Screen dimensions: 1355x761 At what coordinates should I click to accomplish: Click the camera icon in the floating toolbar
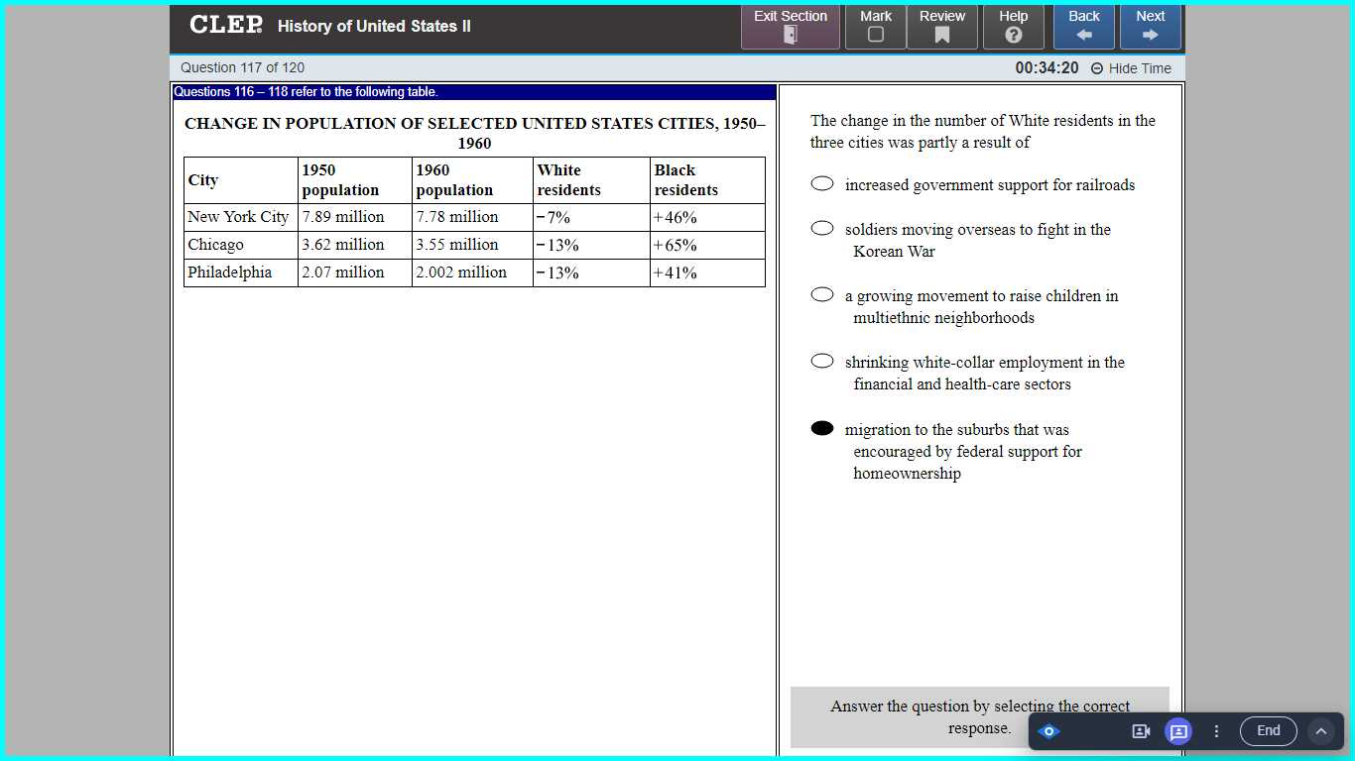pos(1141,730)
